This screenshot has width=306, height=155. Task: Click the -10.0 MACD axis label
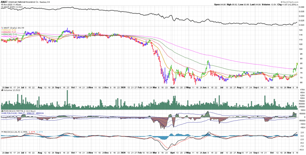point(301,150)
